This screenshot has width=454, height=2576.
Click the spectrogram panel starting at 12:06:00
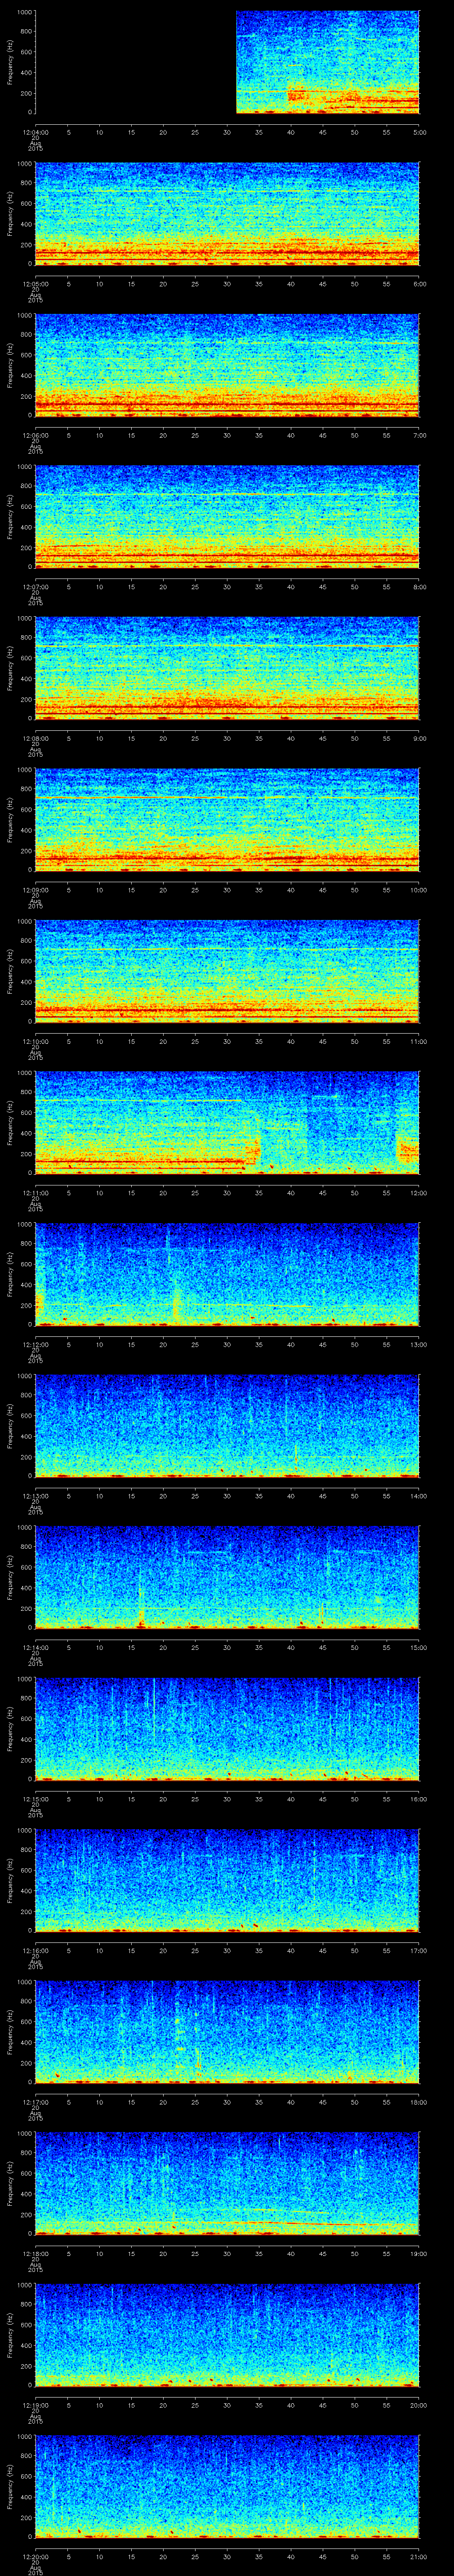(x=227, y=365)
